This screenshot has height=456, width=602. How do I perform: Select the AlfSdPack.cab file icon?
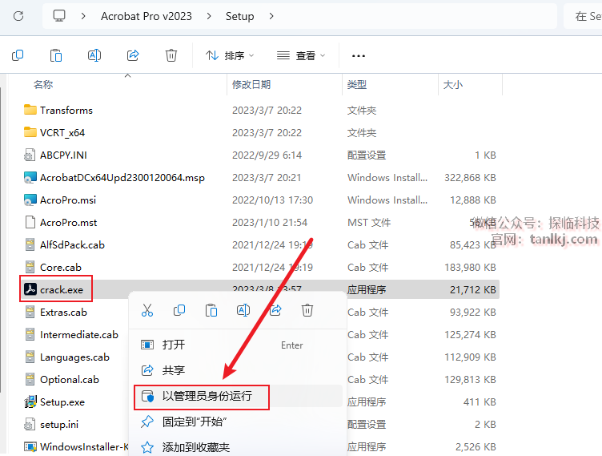point(30,244)
